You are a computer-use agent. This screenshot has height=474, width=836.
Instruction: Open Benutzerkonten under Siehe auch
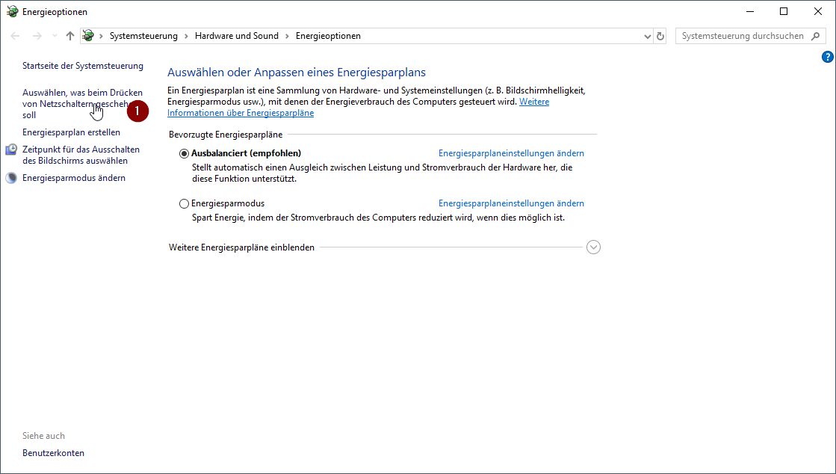coord(53,452)
